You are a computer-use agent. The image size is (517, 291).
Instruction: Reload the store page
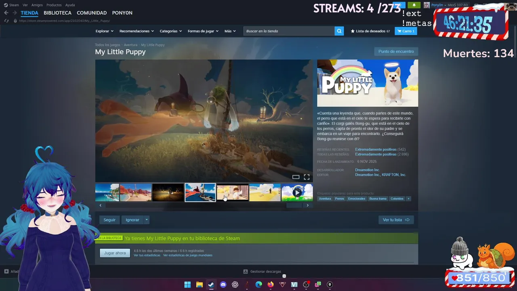pyautogui.click(x=6, y=21)
